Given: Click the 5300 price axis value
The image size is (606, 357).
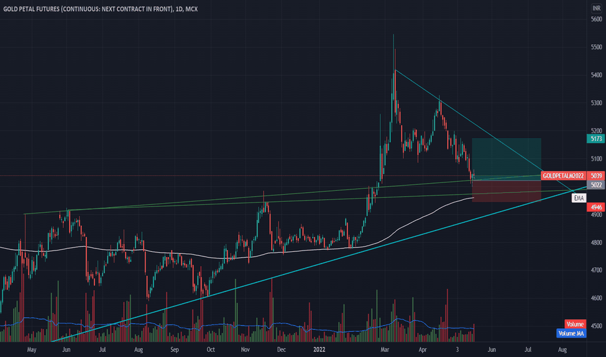Looking at the screenshot, I should (596, 103).
